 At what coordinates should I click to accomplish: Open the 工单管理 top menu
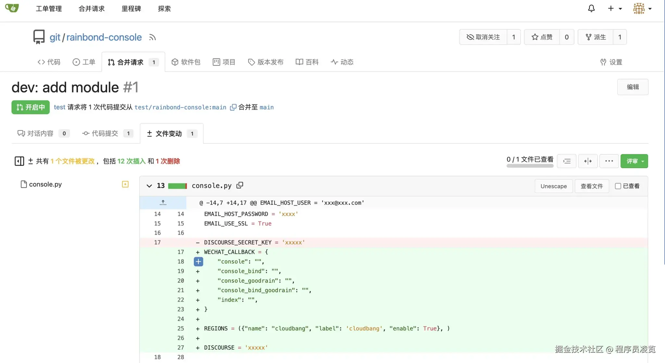(x=49, y=9)
